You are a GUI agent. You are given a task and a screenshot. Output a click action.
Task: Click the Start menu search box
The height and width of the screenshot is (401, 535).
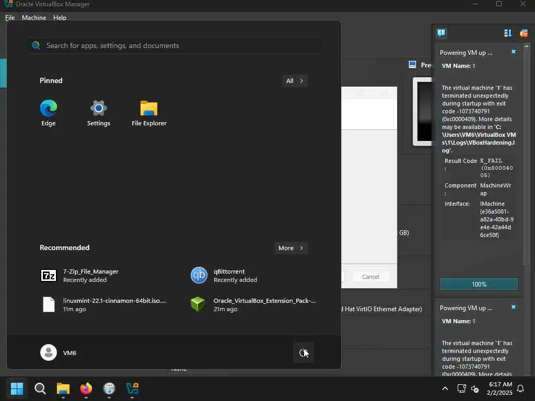175,45
